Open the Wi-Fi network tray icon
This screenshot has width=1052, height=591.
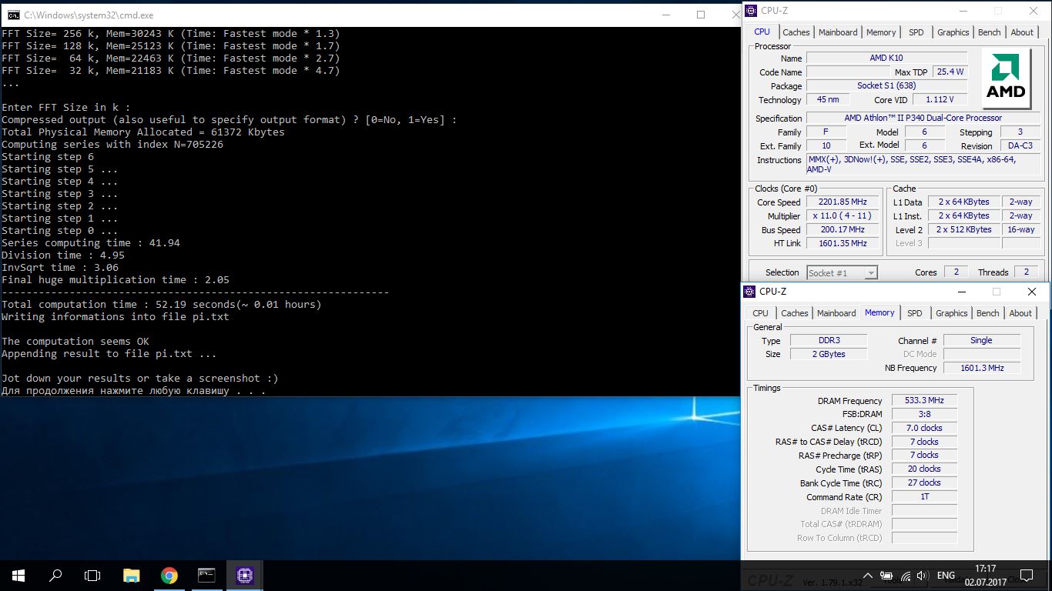click(x=904, y=576)
